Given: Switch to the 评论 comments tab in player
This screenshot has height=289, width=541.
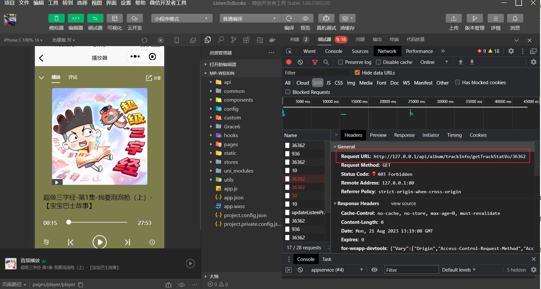Looking at the screenshot, I should click(73, 77).
